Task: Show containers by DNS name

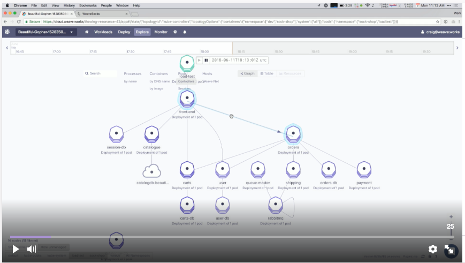Action: point(159,81)
